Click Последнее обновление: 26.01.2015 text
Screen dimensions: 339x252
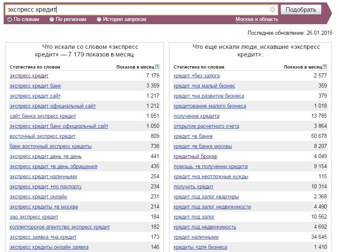pos(290,33)
